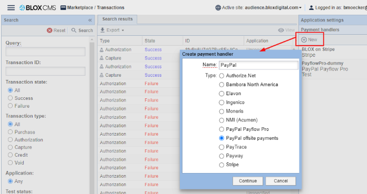Click the BLOX CMS logo
This screenshot has width=367, height=194.
[x=37, y=8]
